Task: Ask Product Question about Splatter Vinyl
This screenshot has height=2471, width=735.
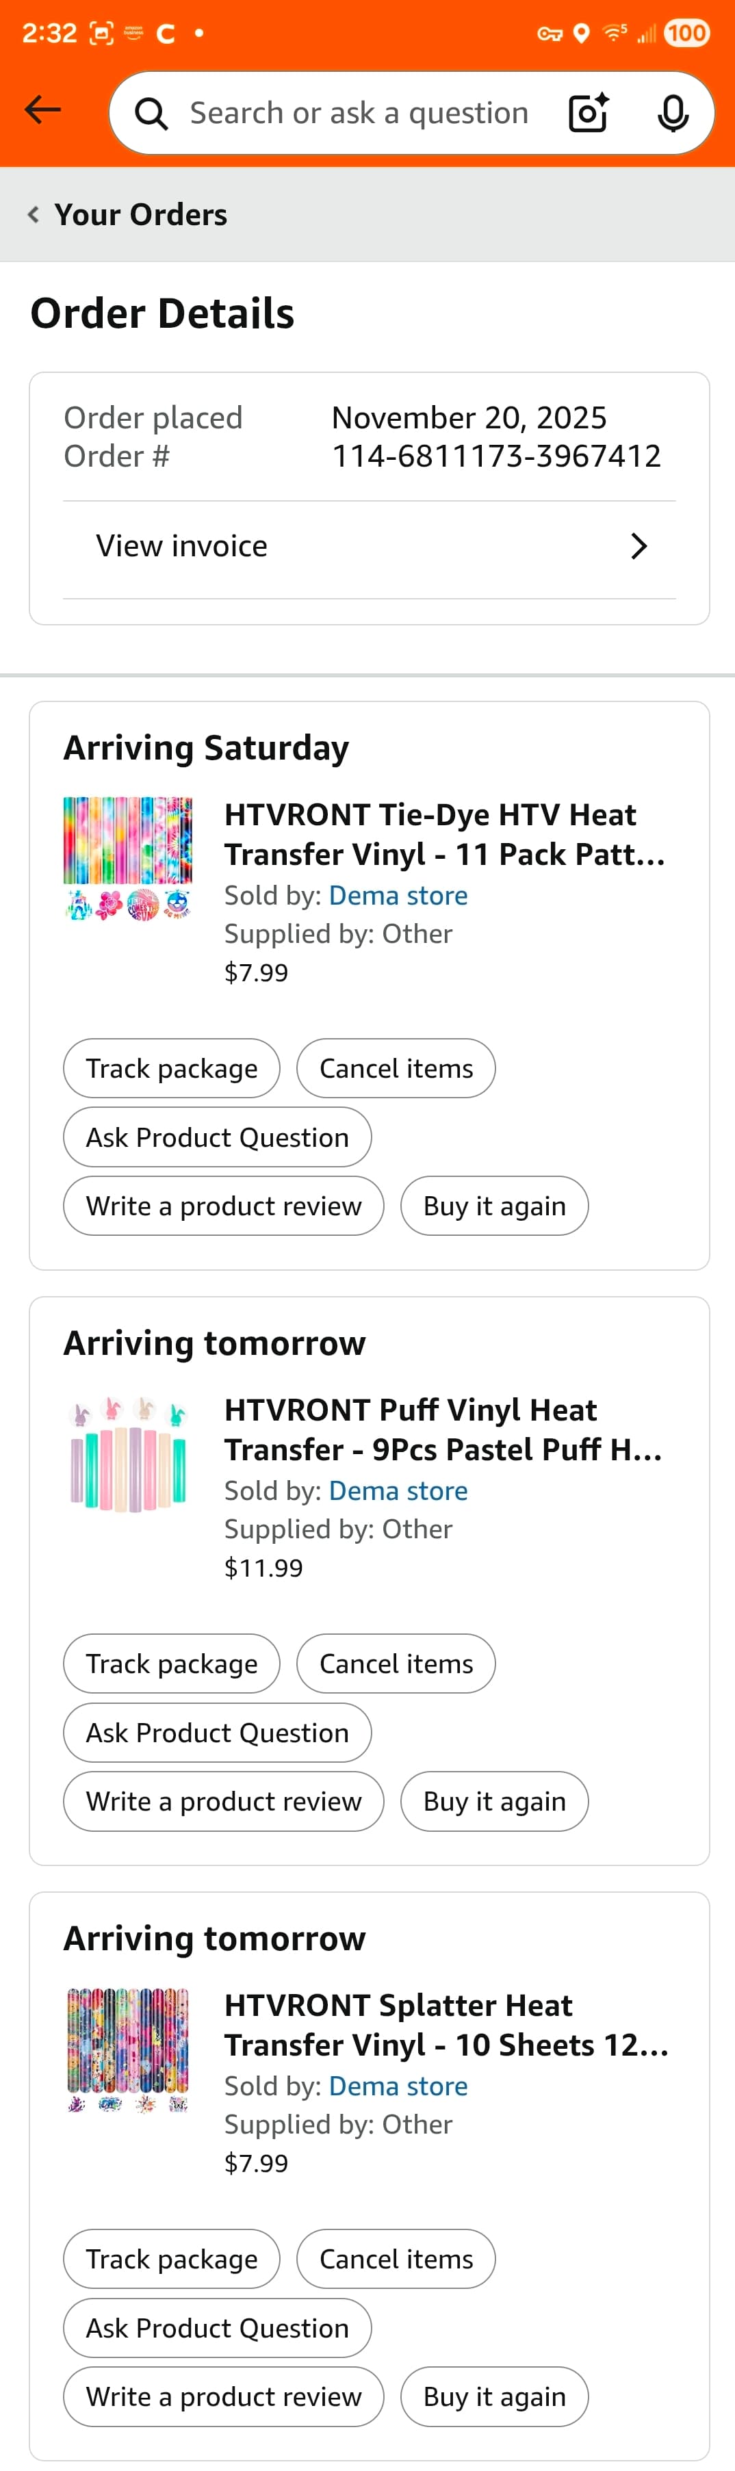Action: click(x=217, y=2328)
